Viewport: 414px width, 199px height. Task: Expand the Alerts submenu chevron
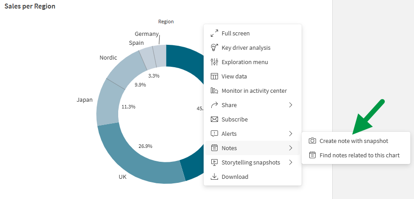[291, 134]
